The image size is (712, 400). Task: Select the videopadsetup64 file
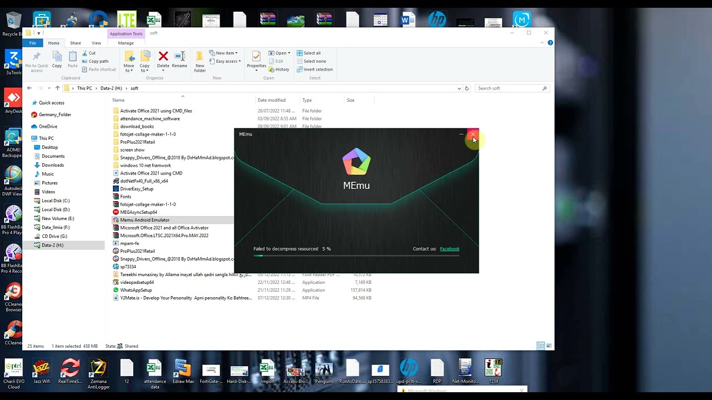click(137, 282)
